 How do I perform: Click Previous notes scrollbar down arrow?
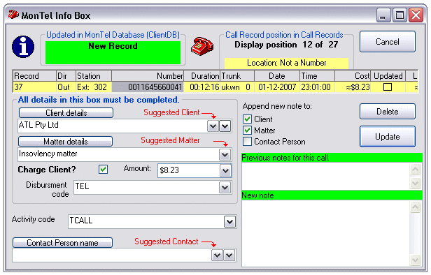pos(415,183)
